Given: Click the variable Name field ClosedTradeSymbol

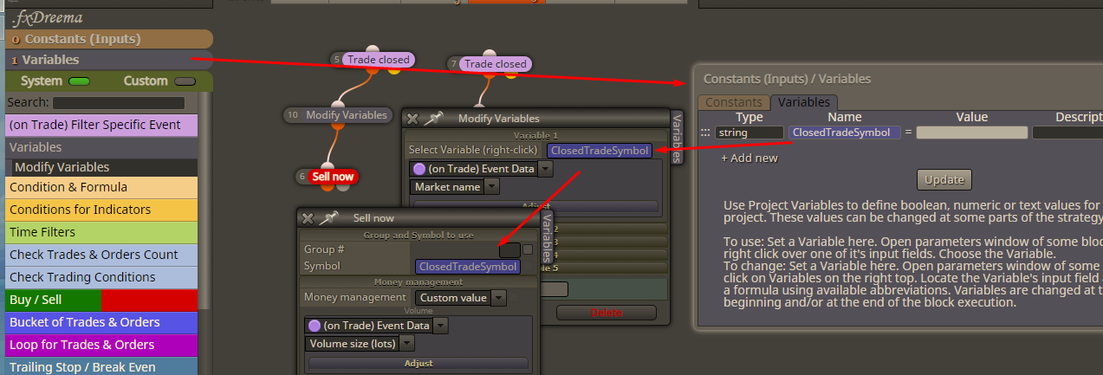Looking at the screenshot, I should point(844,133).
